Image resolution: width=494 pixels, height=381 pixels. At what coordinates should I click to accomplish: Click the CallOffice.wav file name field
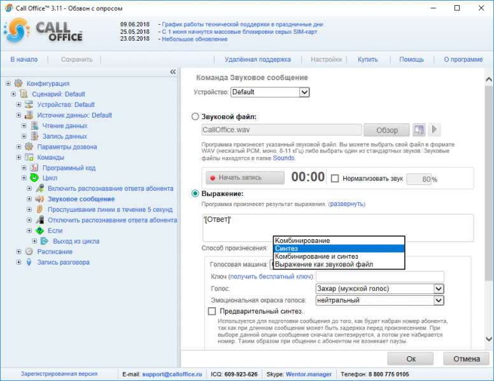pos(281,130)
